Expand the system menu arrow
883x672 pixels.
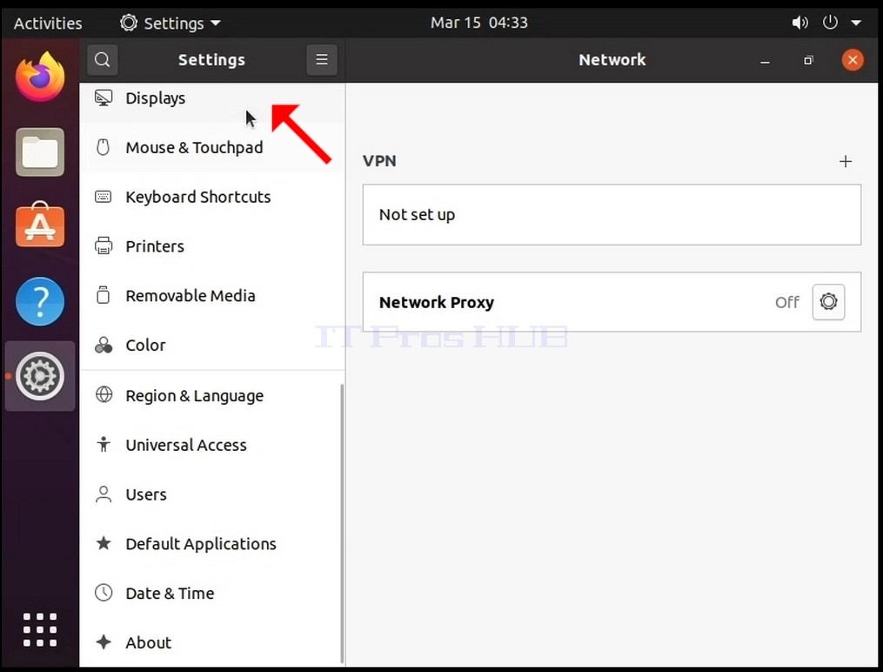click(x=856, y=24)
